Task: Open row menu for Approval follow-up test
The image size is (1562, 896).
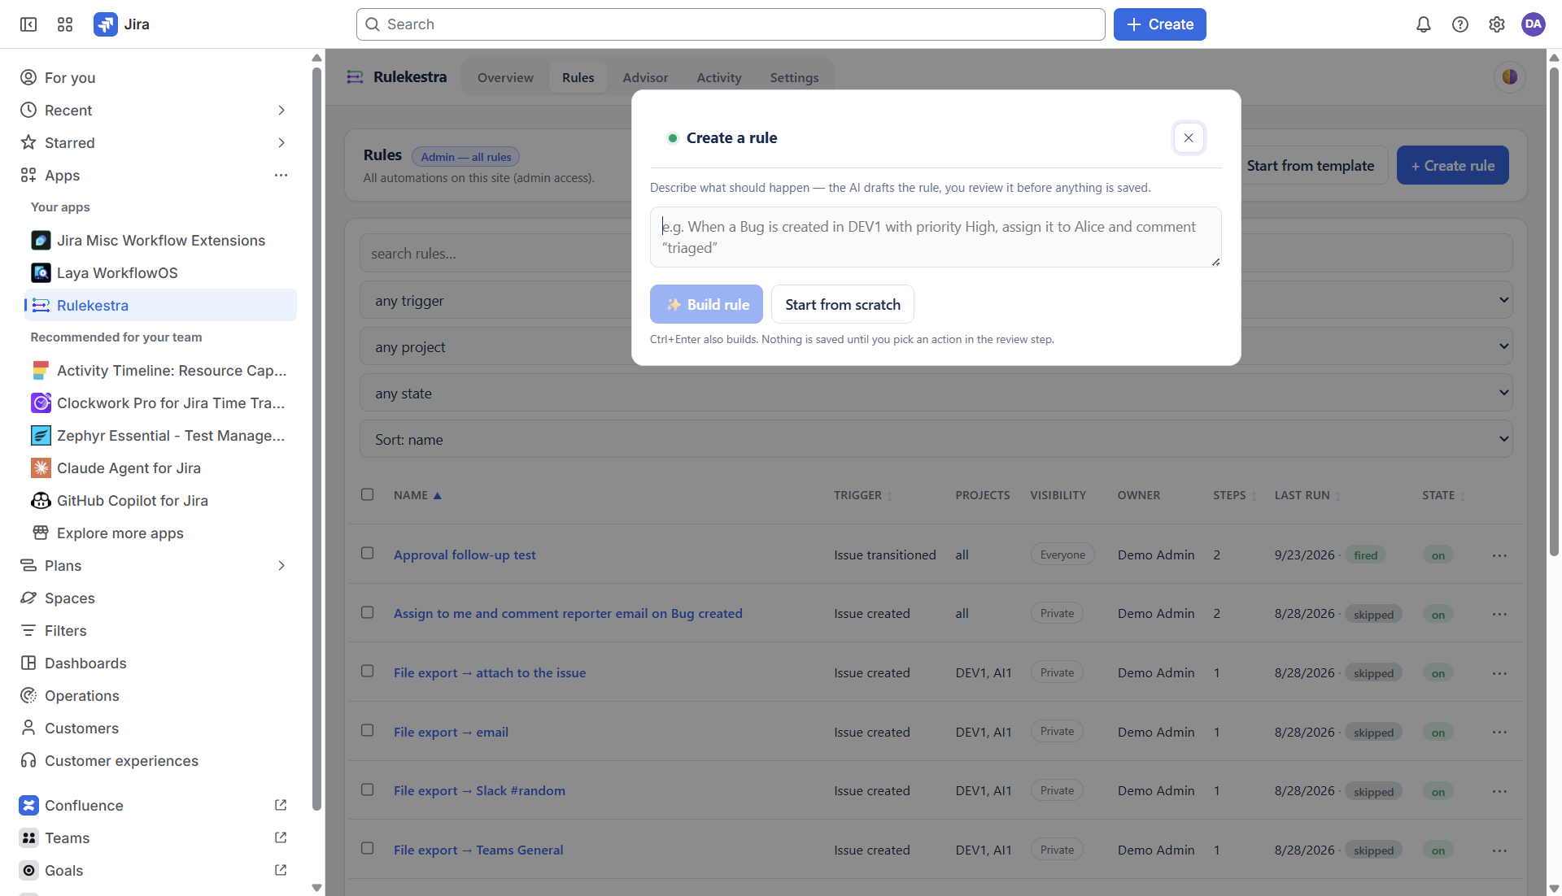Action: pyautogui.click(x=1499, y=555)
